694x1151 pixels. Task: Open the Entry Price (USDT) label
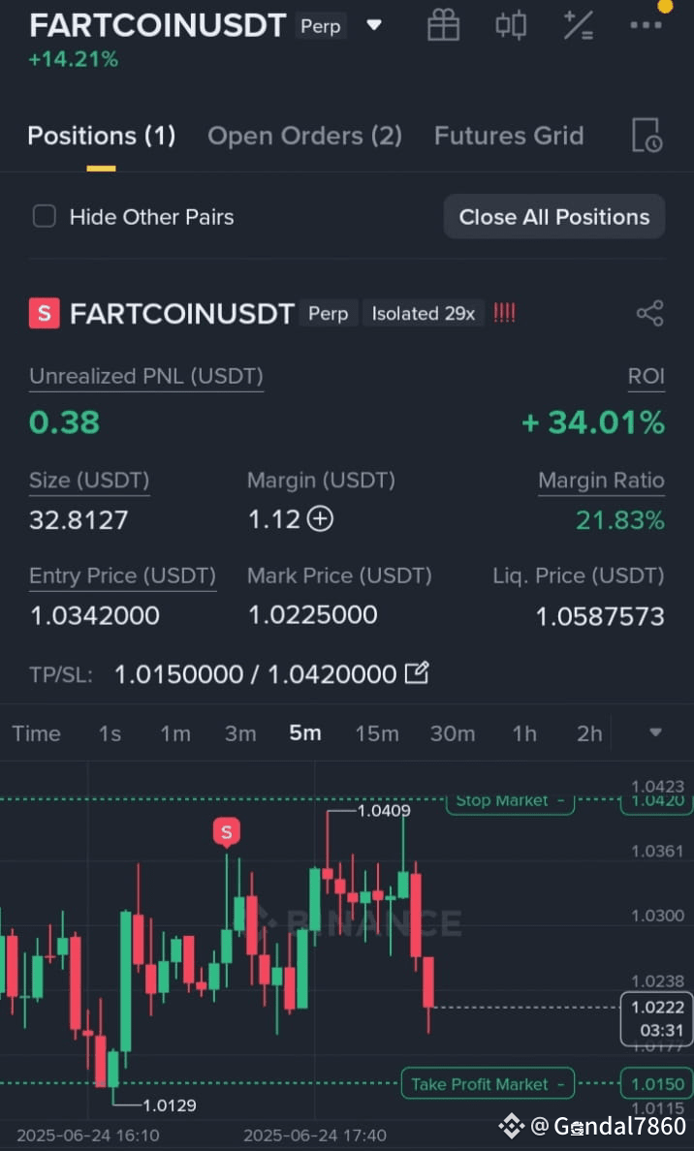click(123, 576)
